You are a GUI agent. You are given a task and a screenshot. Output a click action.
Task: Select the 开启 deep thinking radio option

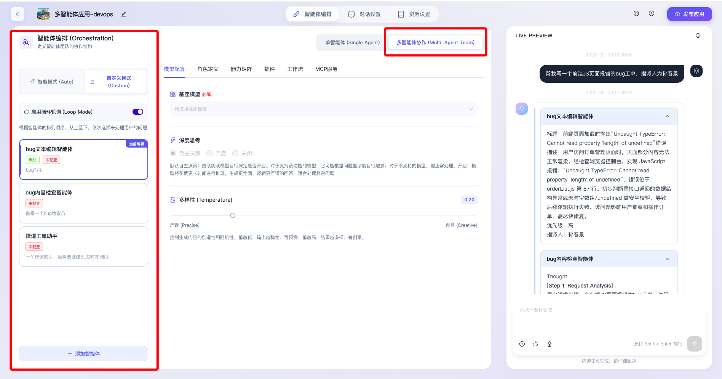(209, 153)
